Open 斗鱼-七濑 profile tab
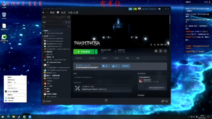The height and width of the screenshot is (119, 212). click(73, 12)
